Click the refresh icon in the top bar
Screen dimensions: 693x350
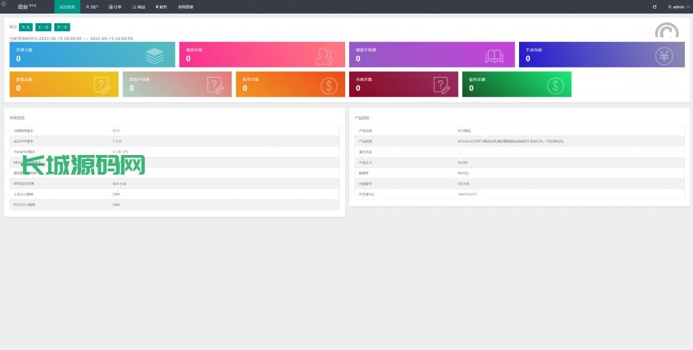(x=654, y=7)
